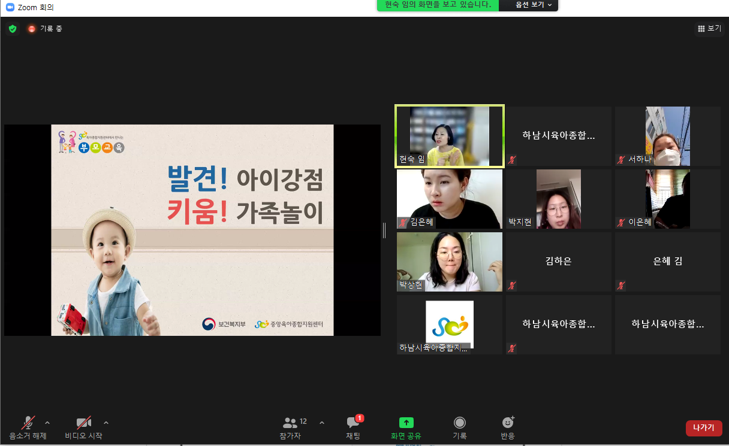729x446 pixels.
Task: Click the green screen-viewing notification banner
Action: 438,5
